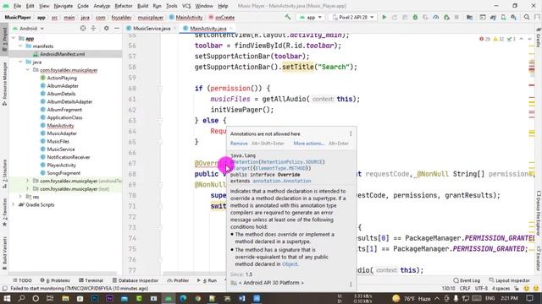Viewport: 542px width, 304px height.
Task: Open Device File Explorer side tab
Action: [x=539, y=214]
